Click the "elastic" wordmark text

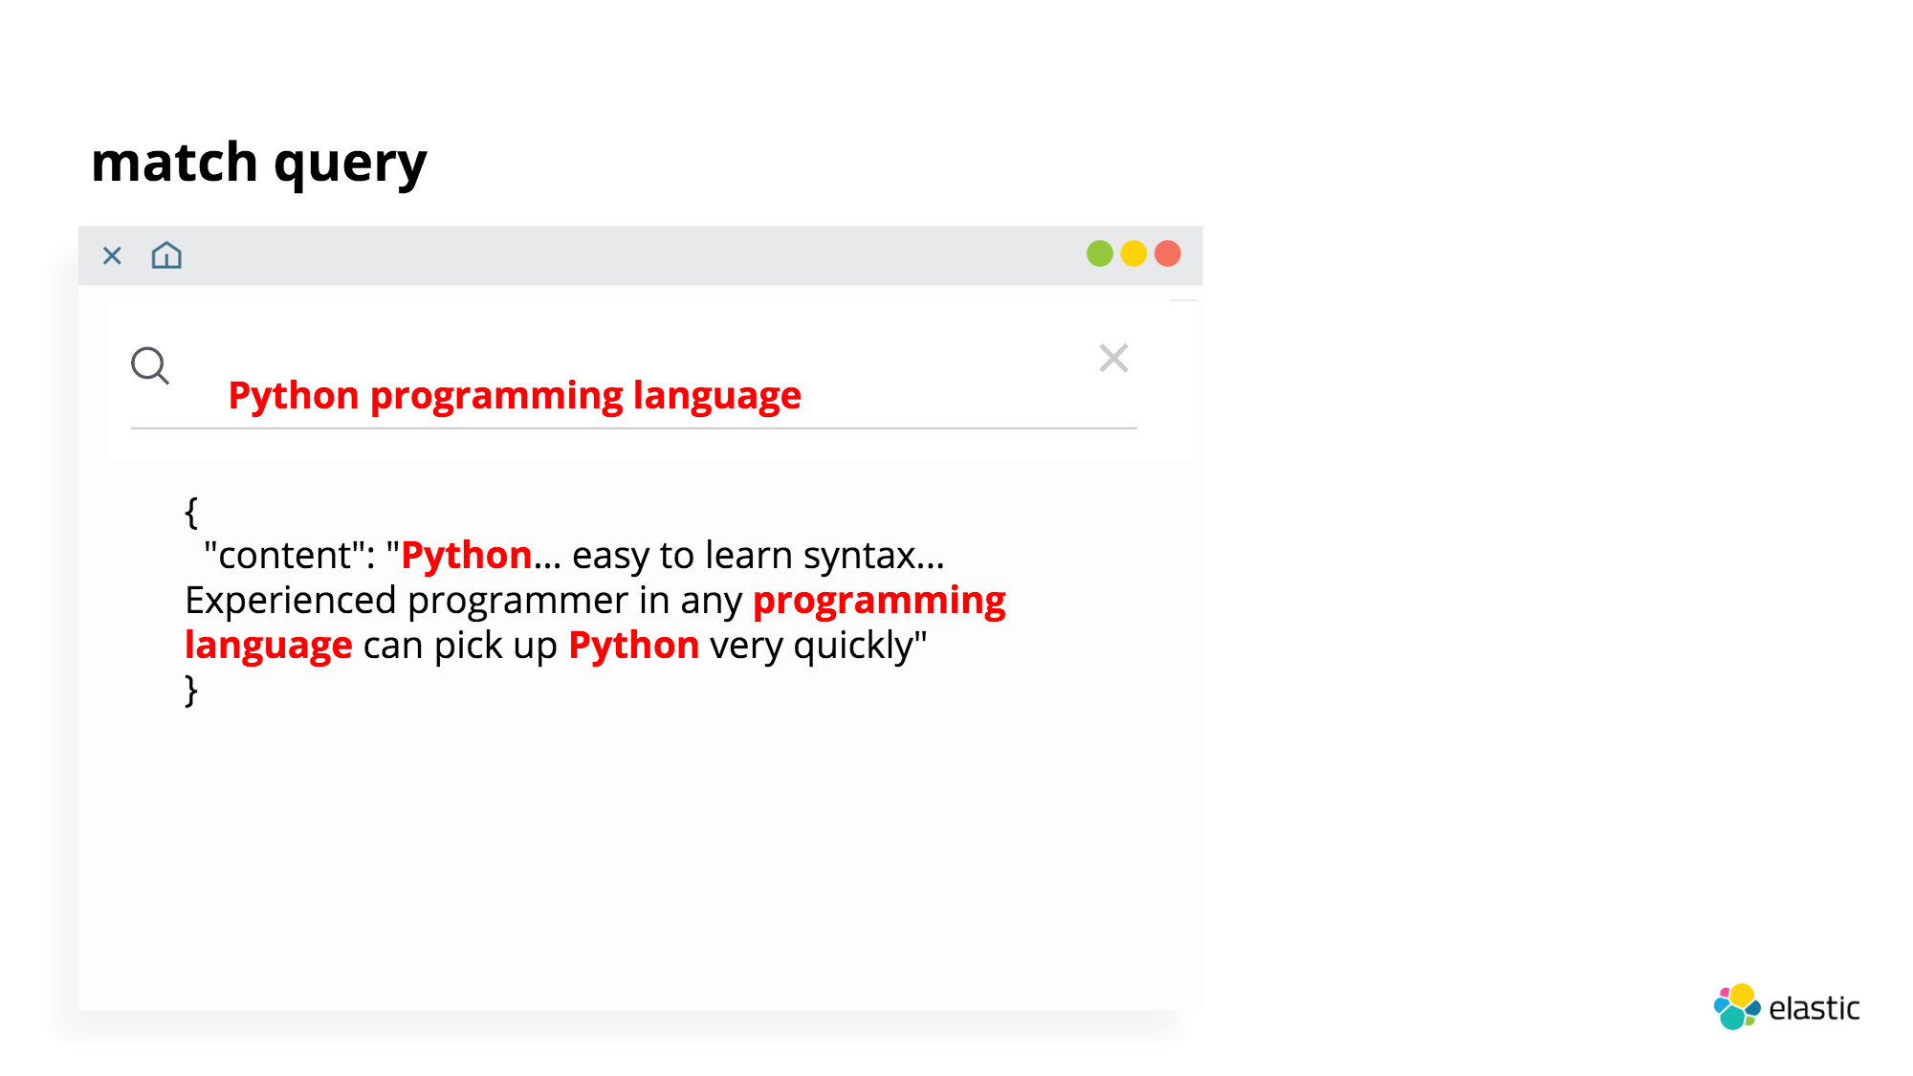click(1814, 1008)
